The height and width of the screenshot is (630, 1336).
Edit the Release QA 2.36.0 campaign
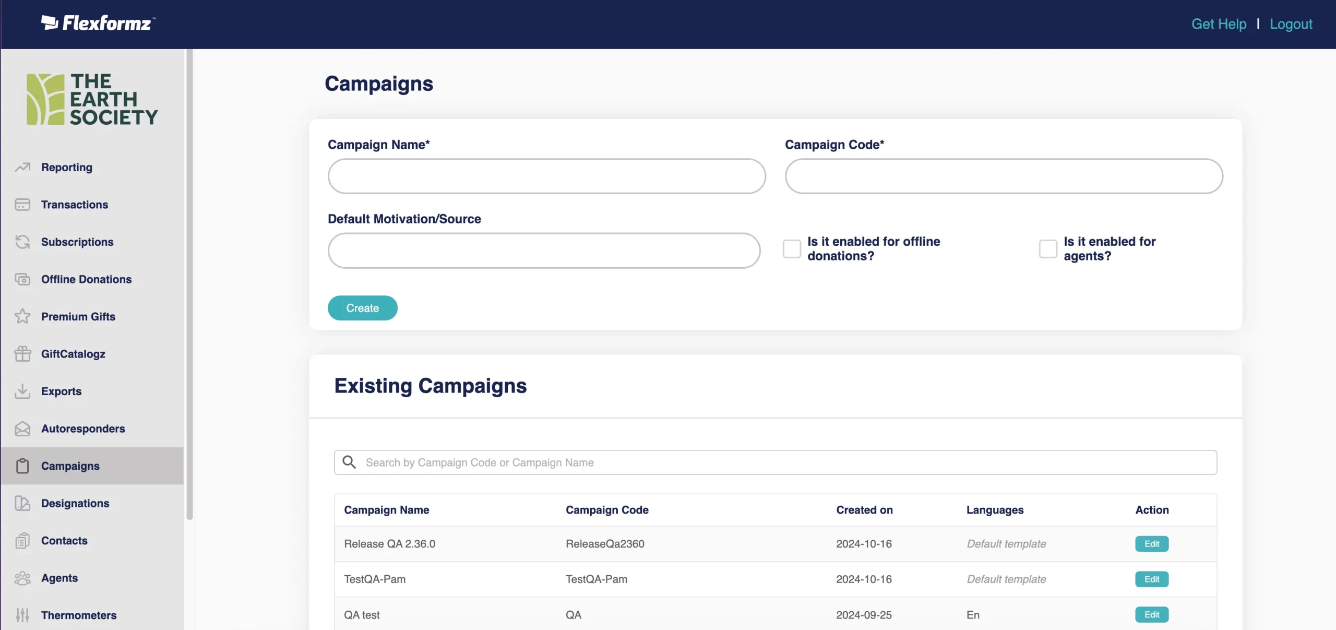[x=1151, y=544]
